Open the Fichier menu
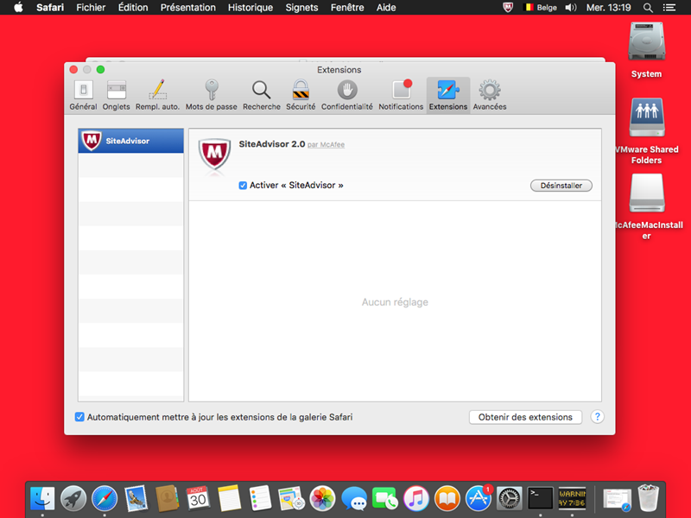 pos(91,8)
